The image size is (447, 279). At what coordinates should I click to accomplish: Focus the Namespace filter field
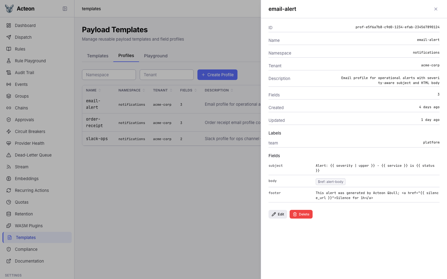109,75
